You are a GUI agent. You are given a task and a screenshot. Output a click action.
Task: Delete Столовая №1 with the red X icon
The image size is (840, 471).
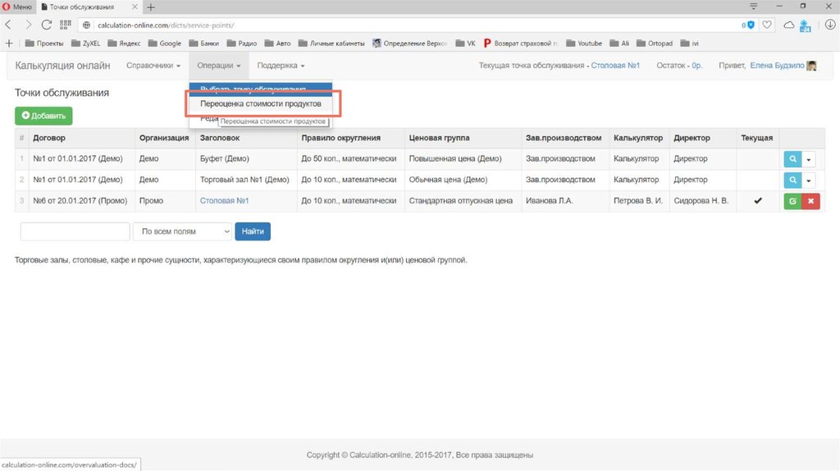810,201
